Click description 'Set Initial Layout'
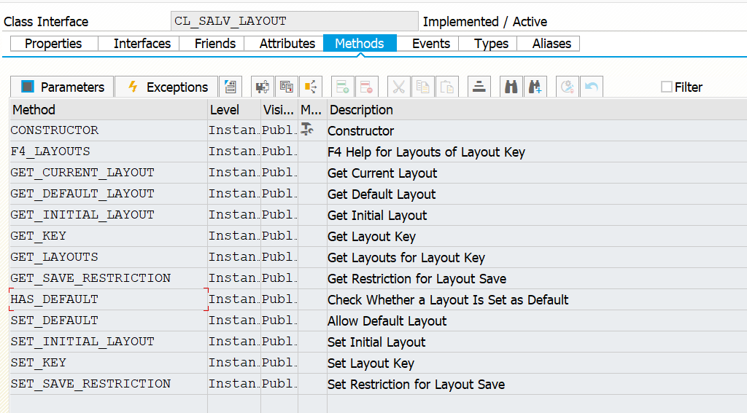This screenshot has height=413, width=747. pos(376,342)
